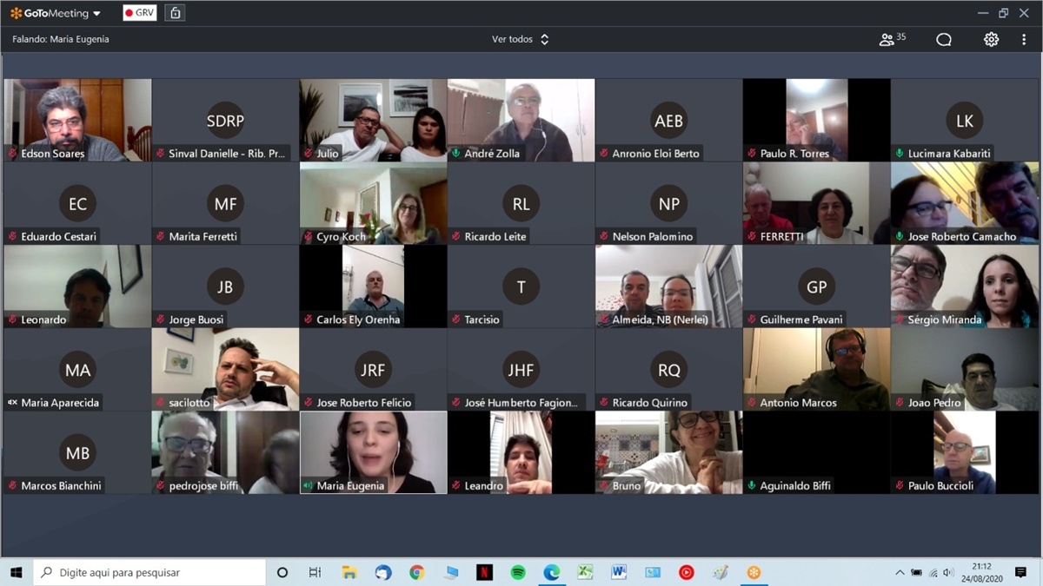
Task: Select the FERRETTI video tile
Action: point(817,204)
